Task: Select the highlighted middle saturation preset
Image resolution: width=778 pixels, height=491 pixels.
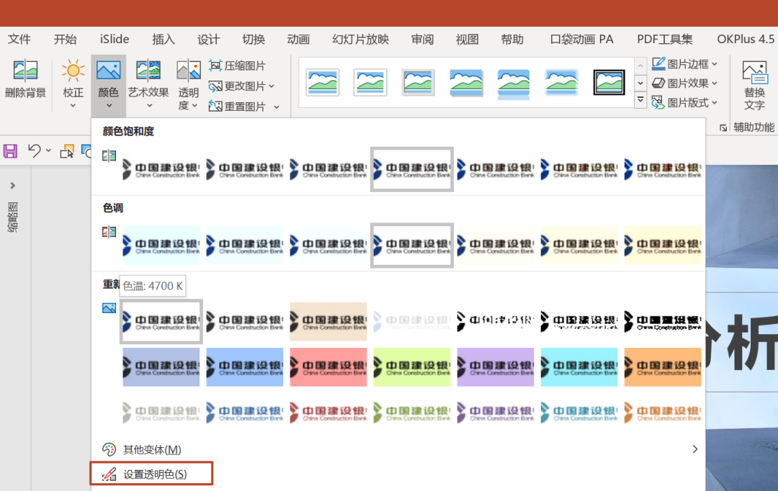Action: tap(412, 169)
